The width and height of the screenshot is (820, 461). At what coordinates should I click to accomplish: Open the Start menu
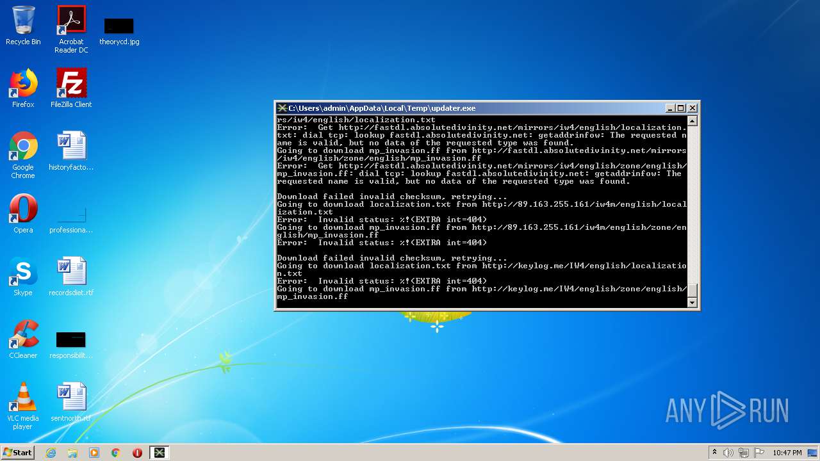tap(18, 452)
